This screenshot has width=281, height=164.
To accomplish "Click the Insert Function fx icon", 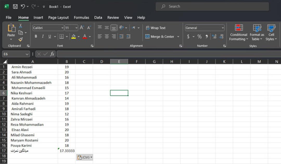I will pos(52,54).
